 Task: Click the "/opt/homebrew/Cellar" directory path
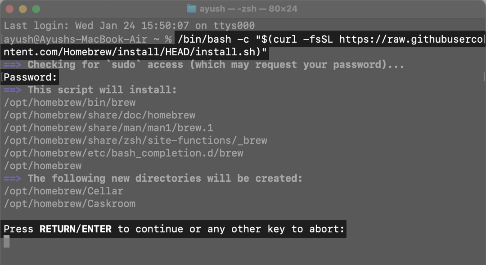(63, 191)
